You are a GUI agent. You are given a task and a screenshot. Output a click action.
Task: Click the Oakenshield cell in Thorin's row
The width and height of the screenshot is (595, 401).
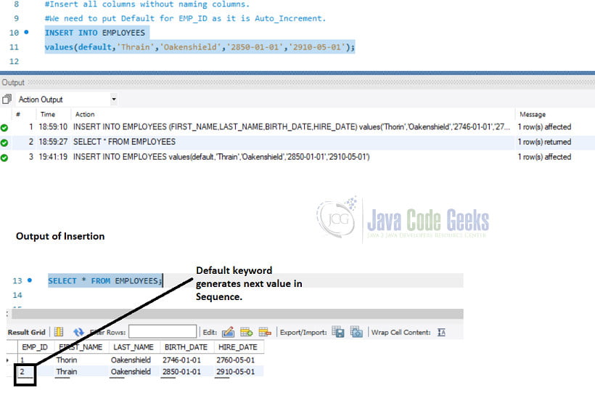[x=131, y=360]
